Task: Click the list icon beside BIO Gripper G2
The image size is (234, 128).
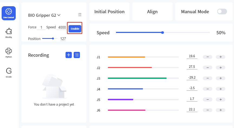Action: [x=80, y=15]
